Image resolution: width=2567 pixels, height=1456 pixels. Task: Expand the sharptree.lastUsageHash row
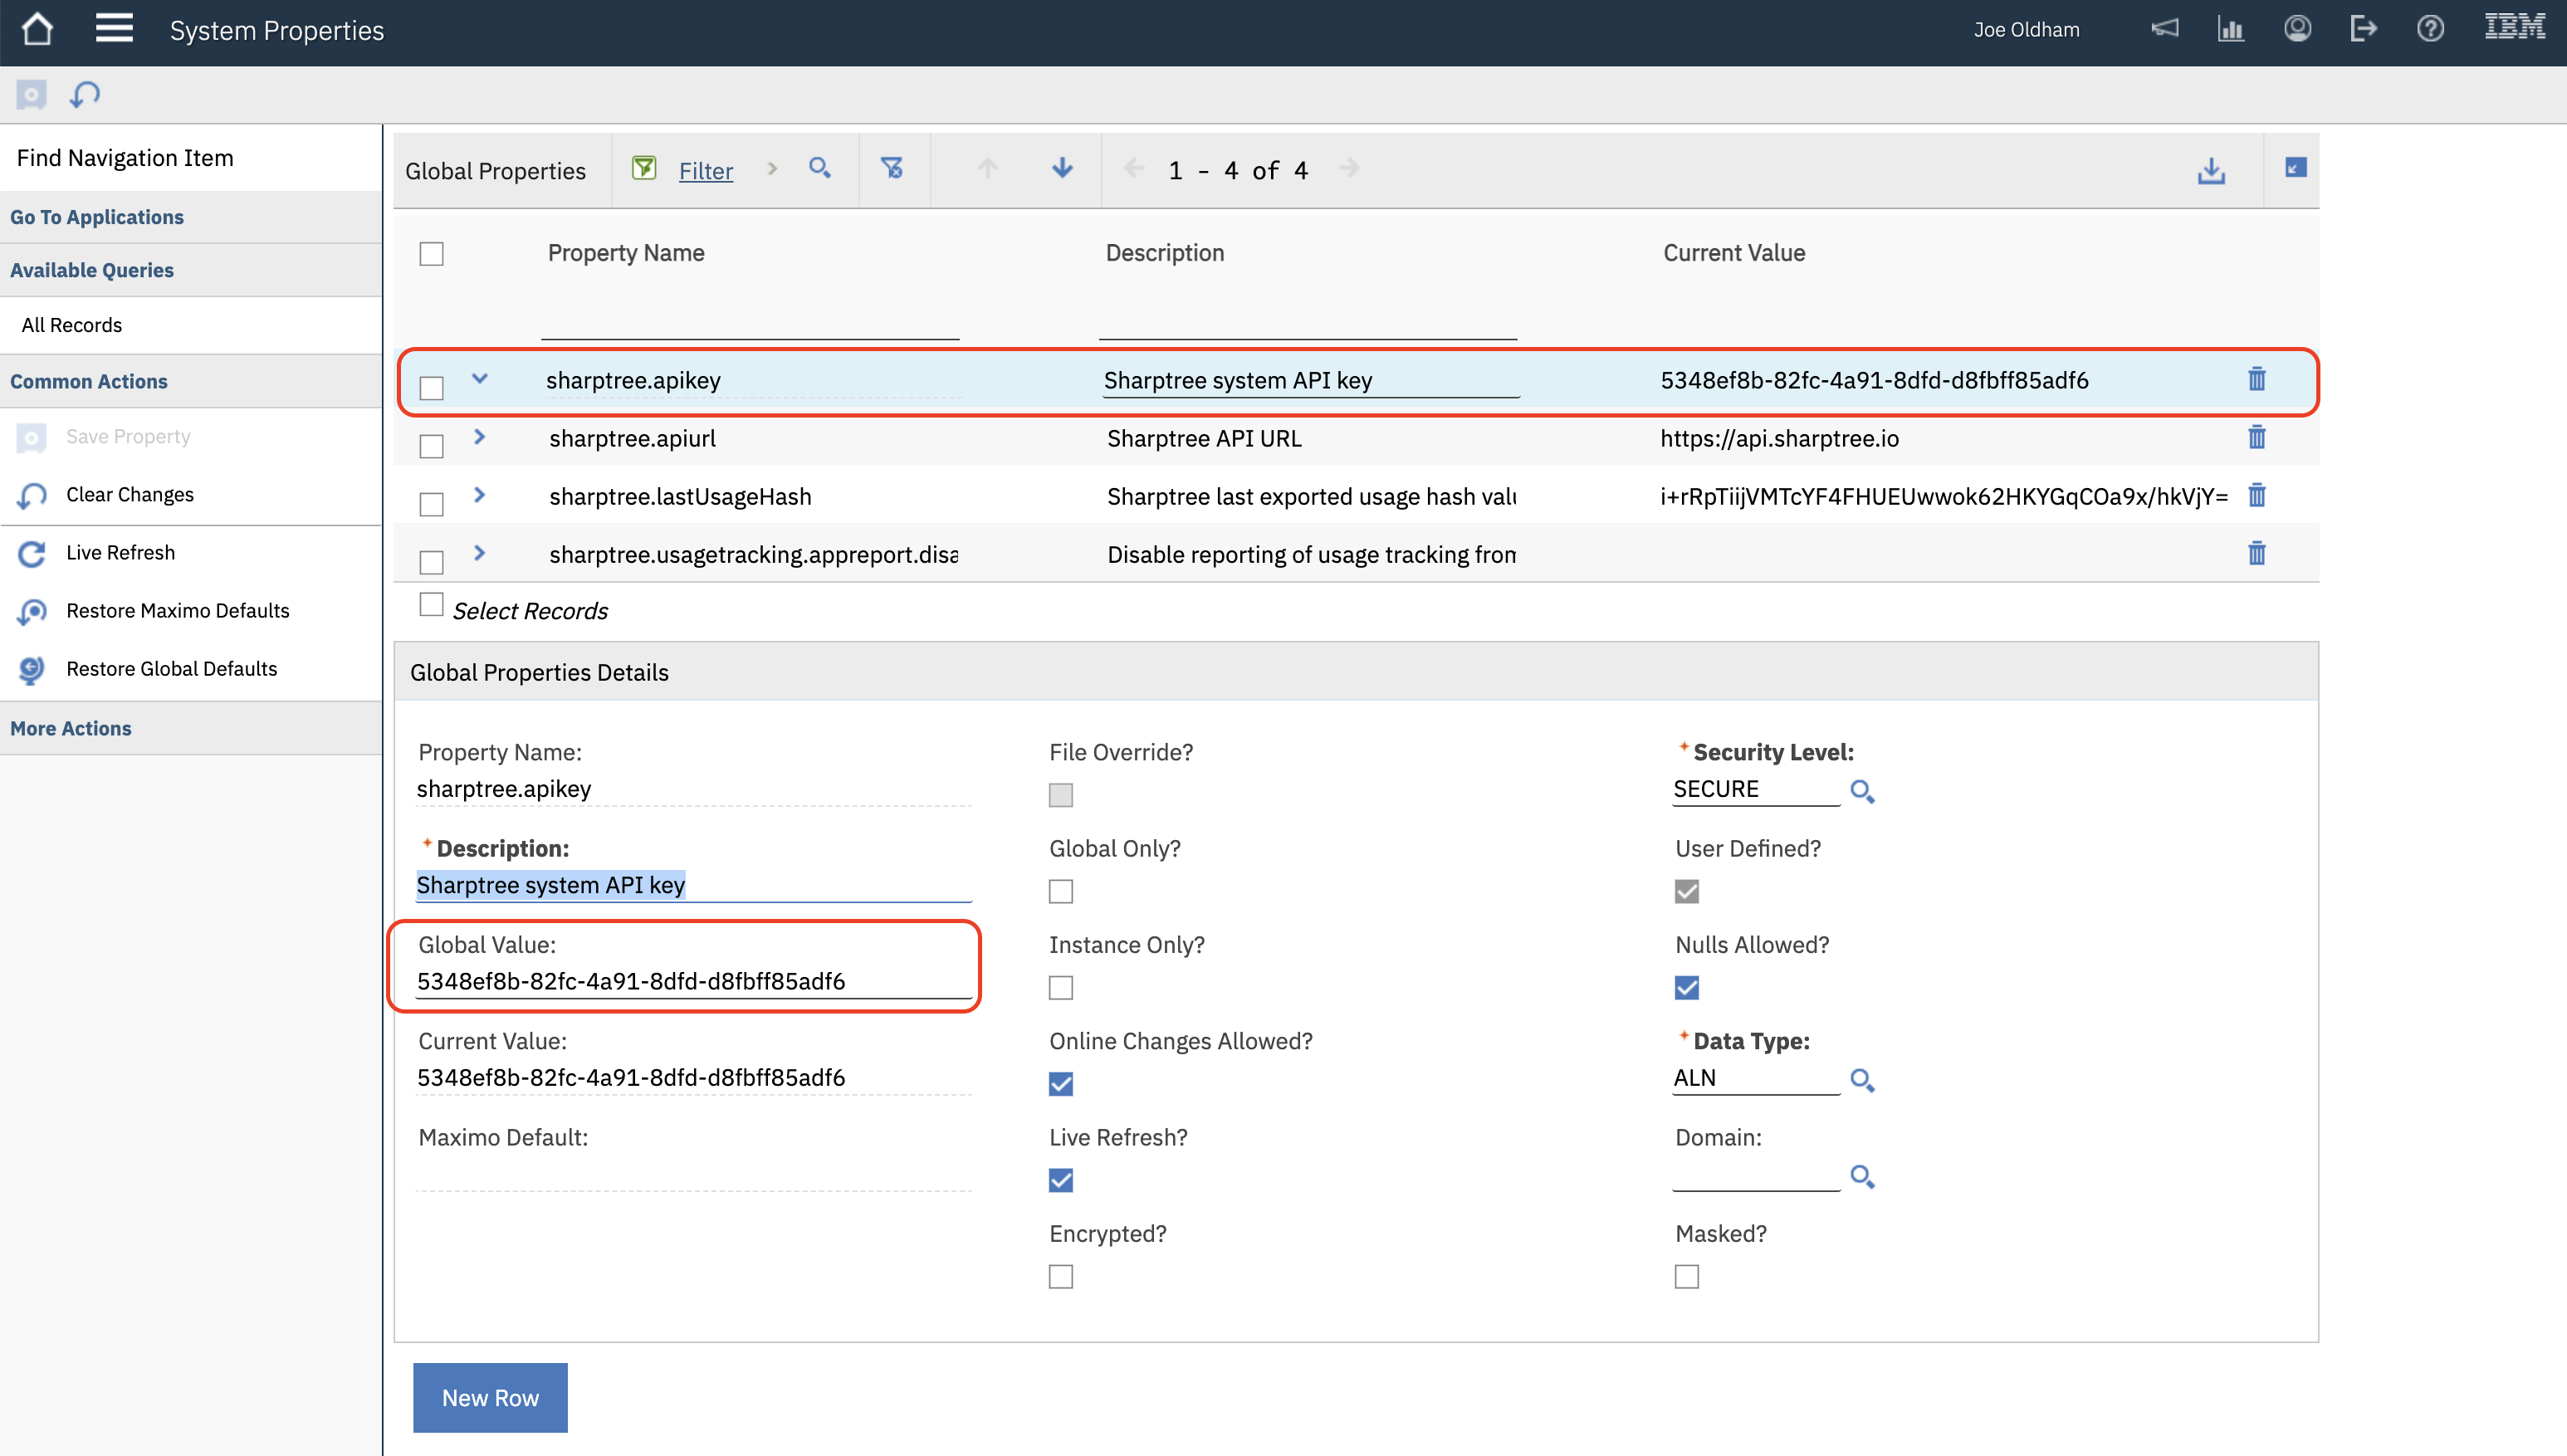[x=480, y=495]
